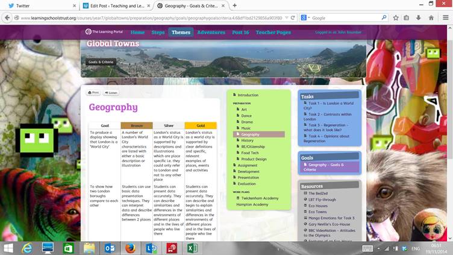Image resolution: width=453 pixels, height=255 pixels.
Task: Bookmark this page with the star icon
Action: tap(396, 18)
